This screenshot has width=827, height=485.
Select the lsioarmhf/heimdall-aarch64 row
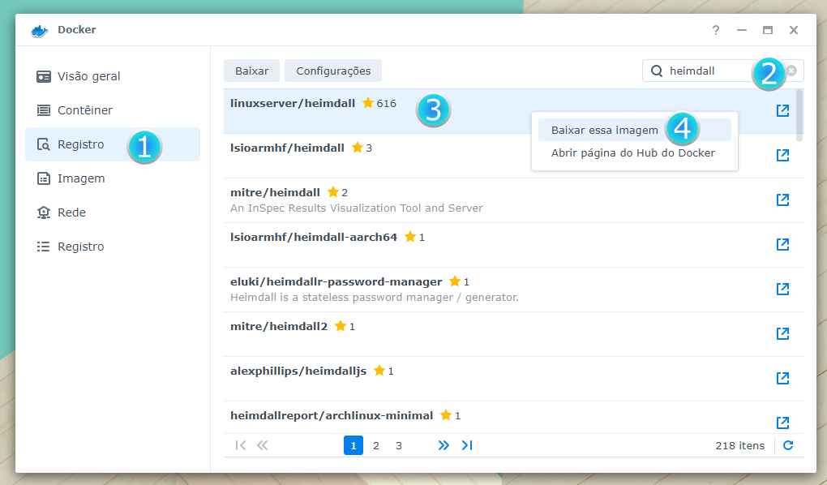click(x=486, y=244)
